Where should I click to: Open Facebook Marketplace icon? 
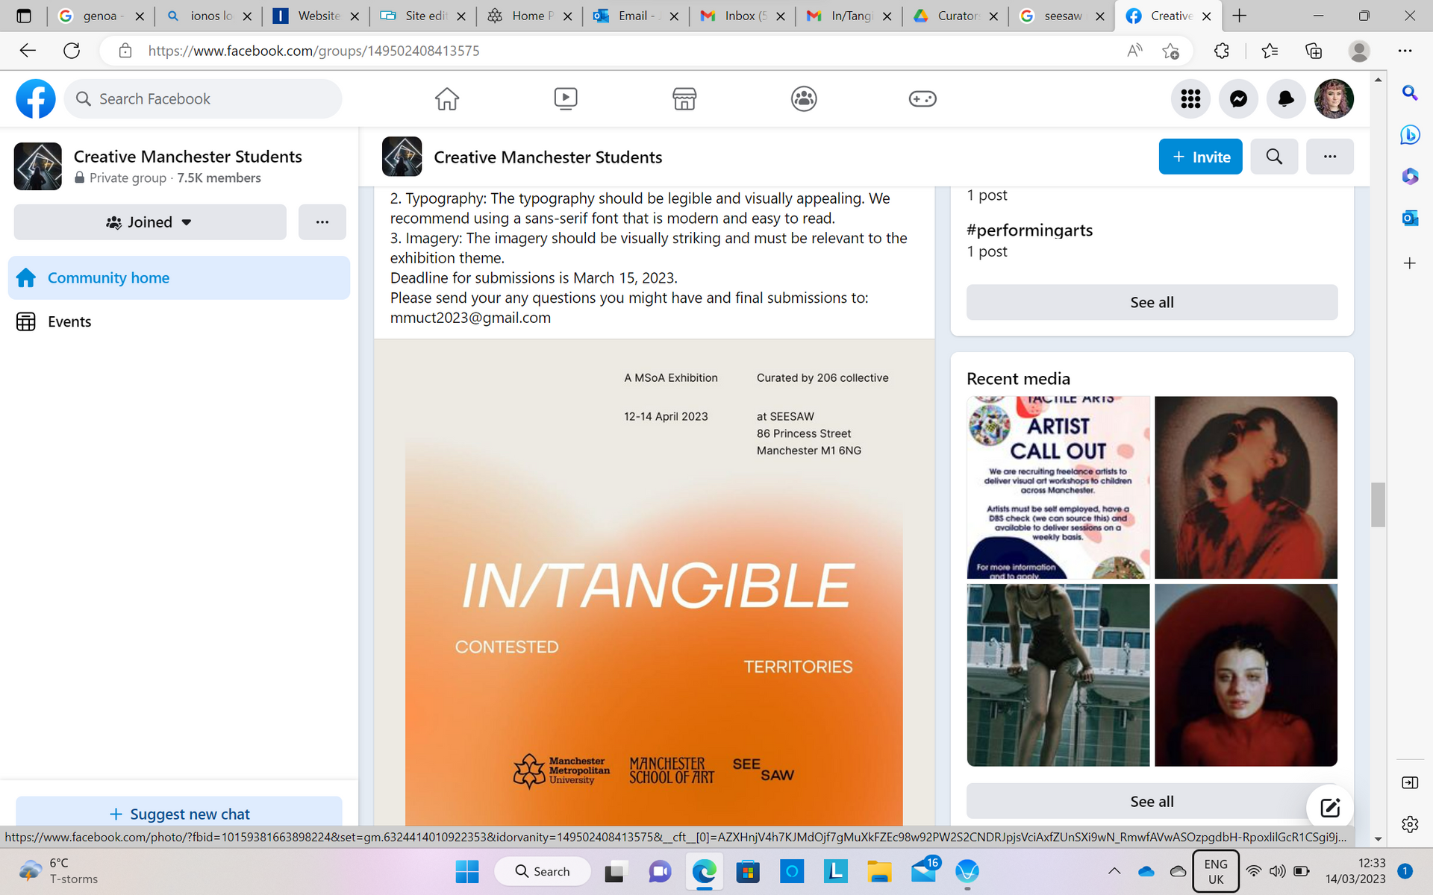tap(684, 98)
